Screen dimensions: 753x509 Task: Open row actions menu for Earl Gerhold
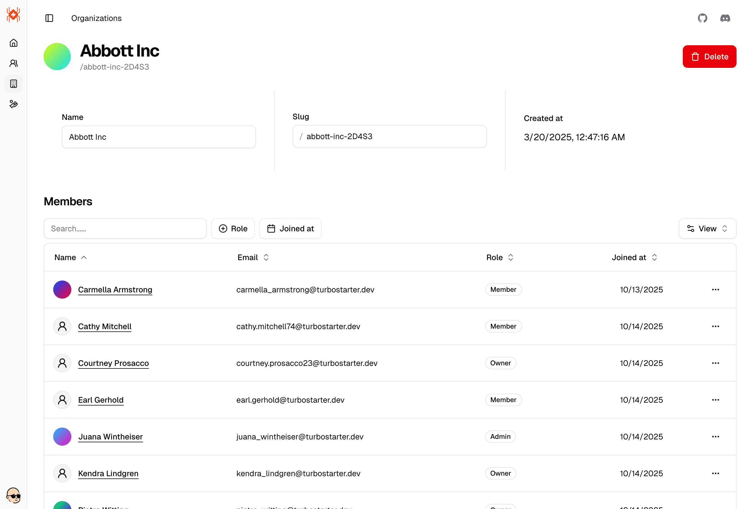[x=715, y=400]
